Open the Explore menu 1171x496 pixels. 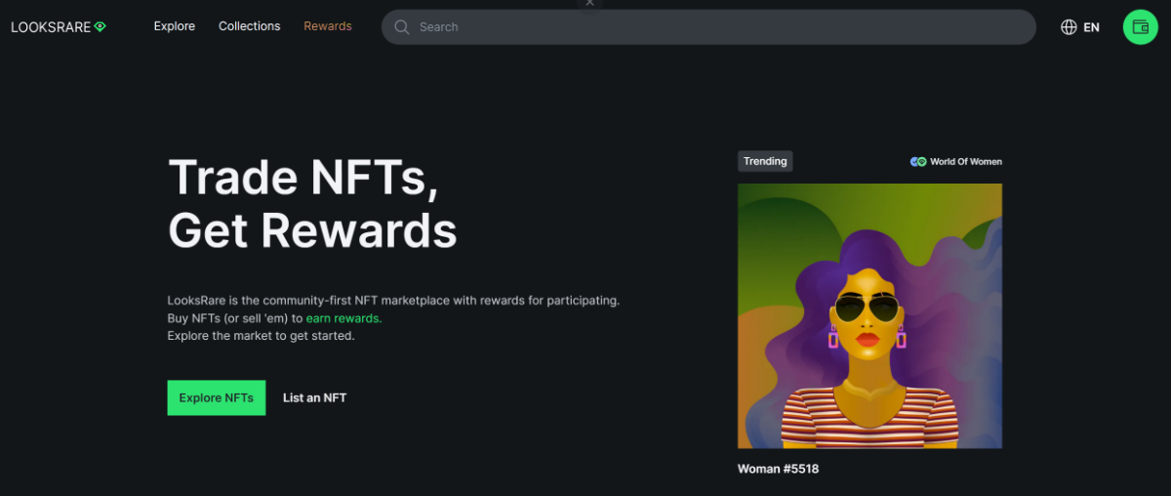click(175, 26)
